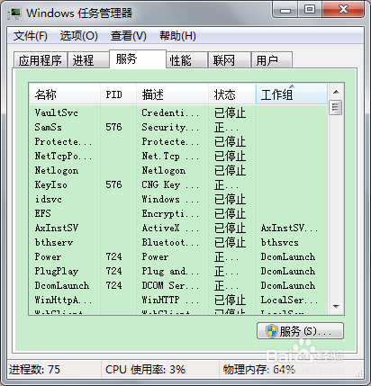Image resolution: width=371 pixels, height=386 pixels.
Task: Sort services by 描述 column header
Action: 172,94
